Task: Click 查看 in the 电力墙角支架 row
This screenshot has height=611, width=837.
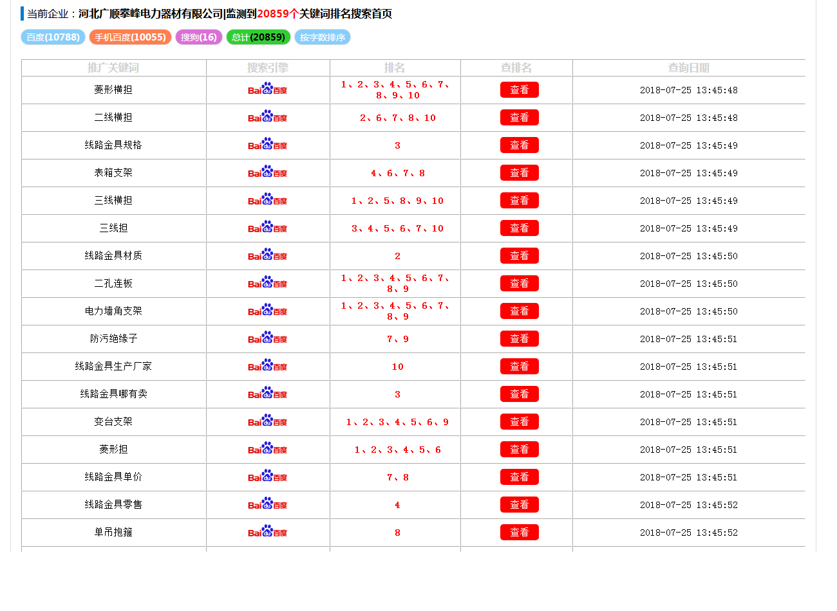Action: pos(519,311)
